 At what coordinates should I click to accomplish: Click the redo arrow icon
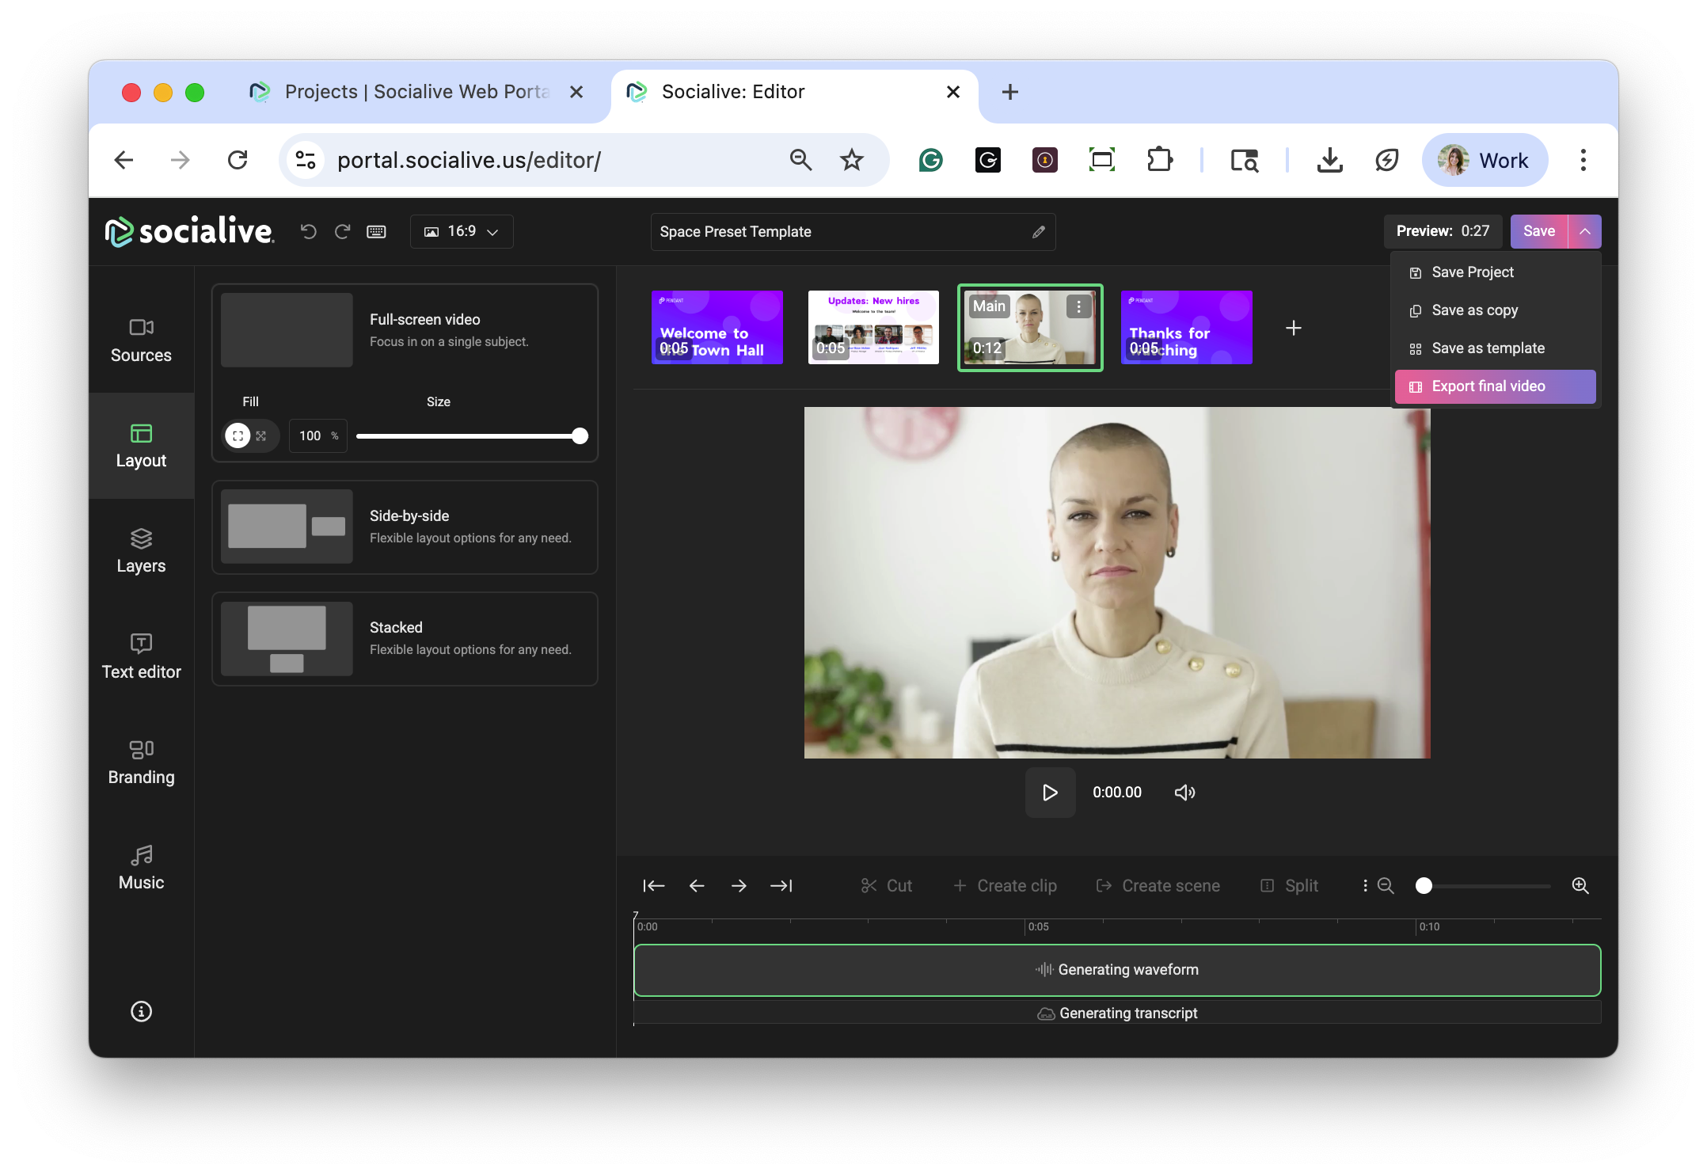[x=342, y=231]
